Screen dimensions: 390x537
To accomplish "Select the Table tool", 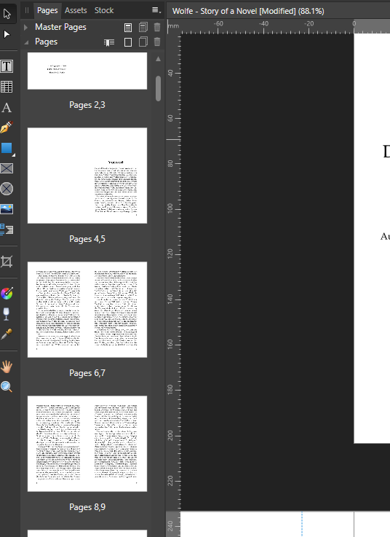I will tap(7, 87).
